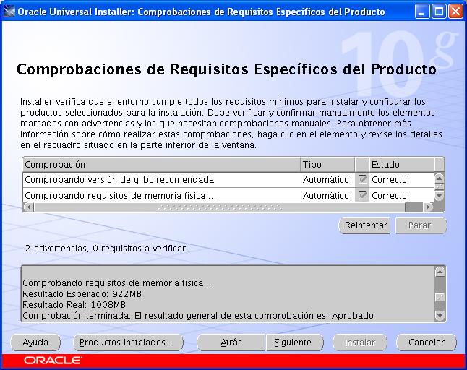Screen dimensions: 467x370
Task: Click 'Resultado Real: 1008MB' line
Action: (74, 305)
